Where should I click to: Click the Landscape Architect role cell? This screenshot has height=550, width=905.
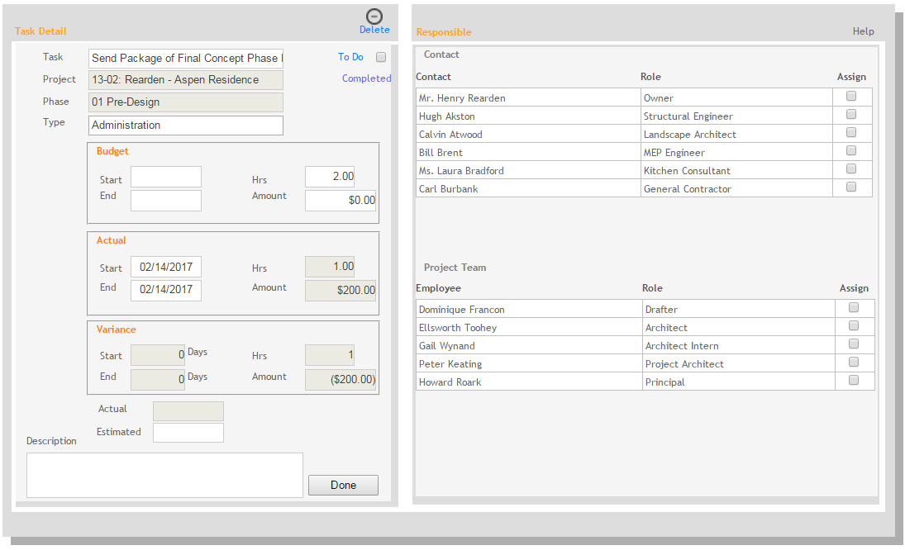click(736, 134)
